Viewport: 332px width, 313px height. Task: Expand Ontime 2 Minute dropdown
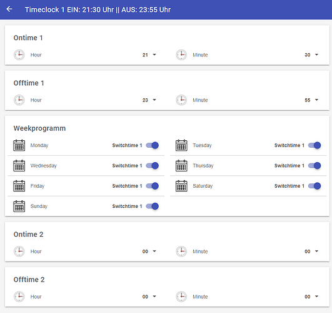coord(311,252)
